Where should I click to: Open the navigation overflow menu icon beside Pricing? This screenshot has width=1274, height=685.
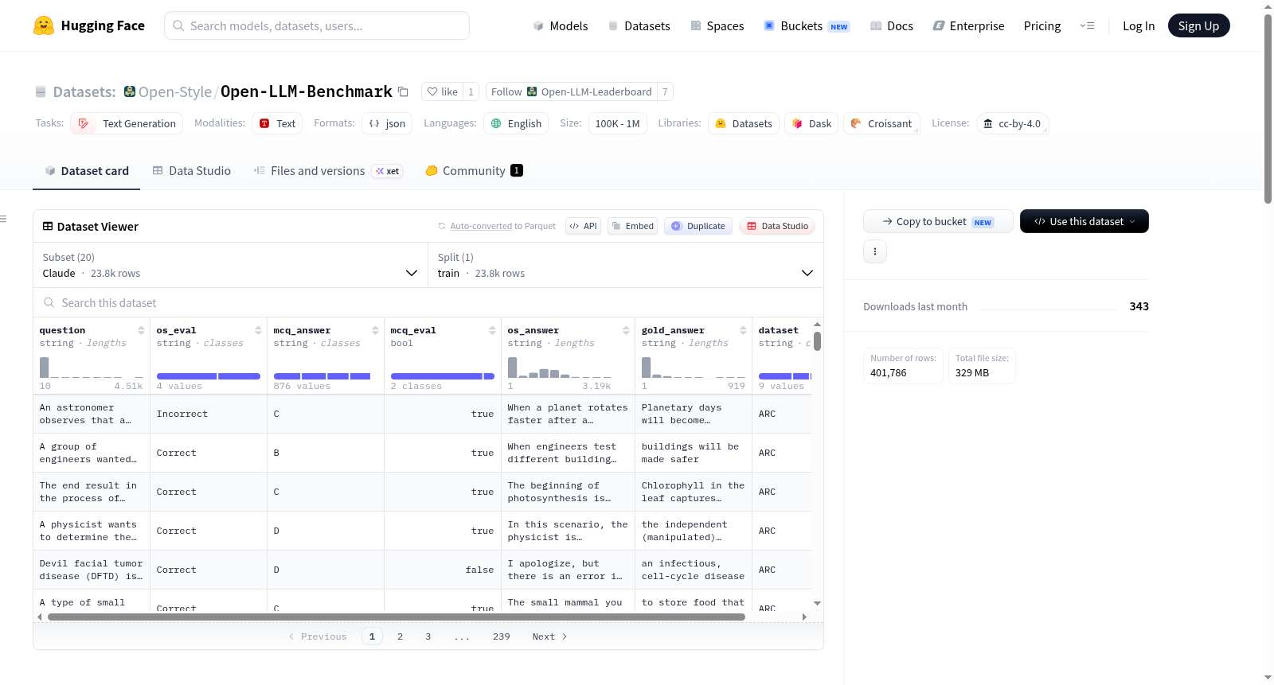1087,25
